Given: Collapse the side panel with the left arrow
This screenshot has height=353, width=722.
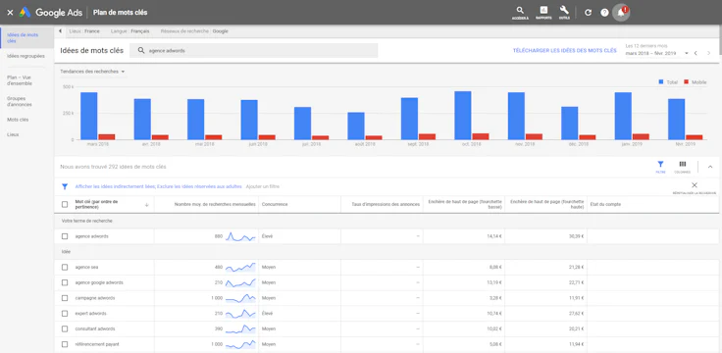Looking at the screenshot, I should click(60, 31).
